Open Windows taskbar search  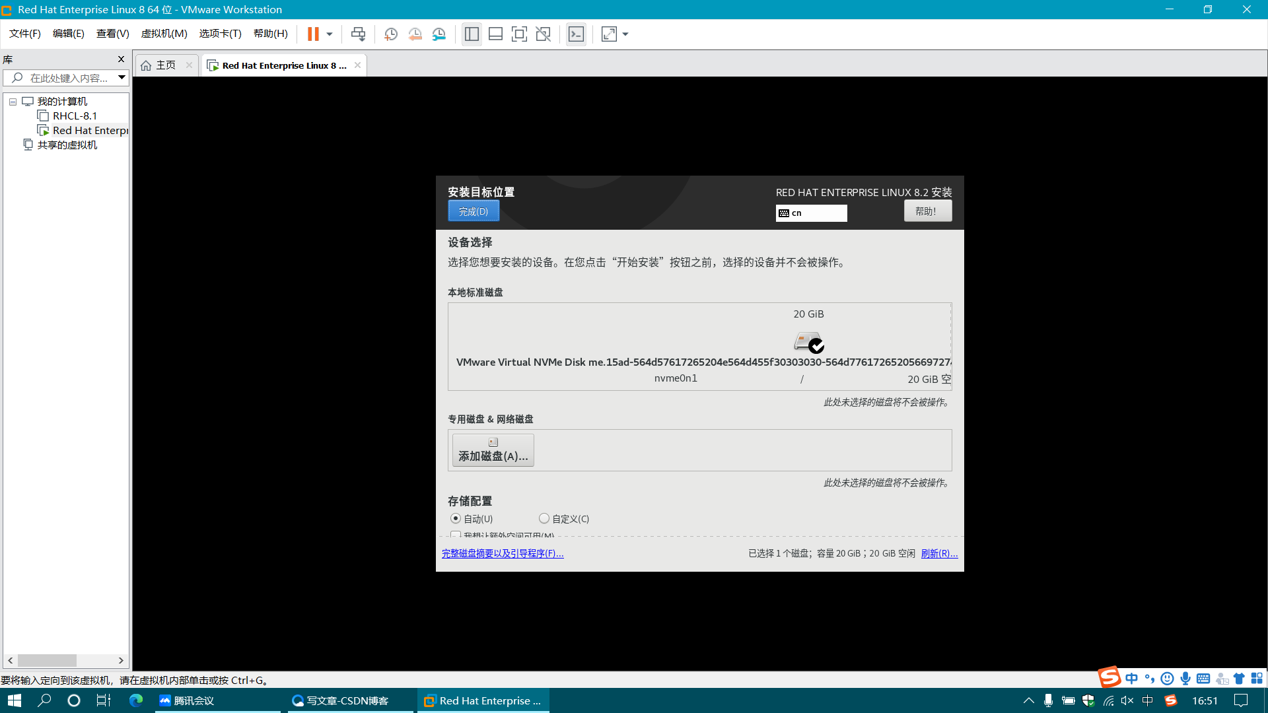[44, 700]
